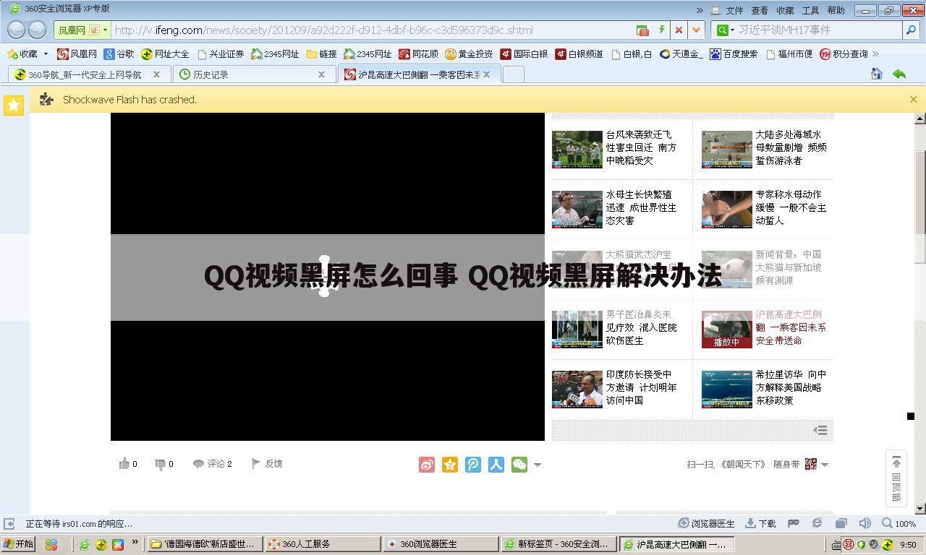Open the QR code scan icon near 扫一扫
Image resolution: width=926 pixels, height=555 pixels.
point(812,465)
